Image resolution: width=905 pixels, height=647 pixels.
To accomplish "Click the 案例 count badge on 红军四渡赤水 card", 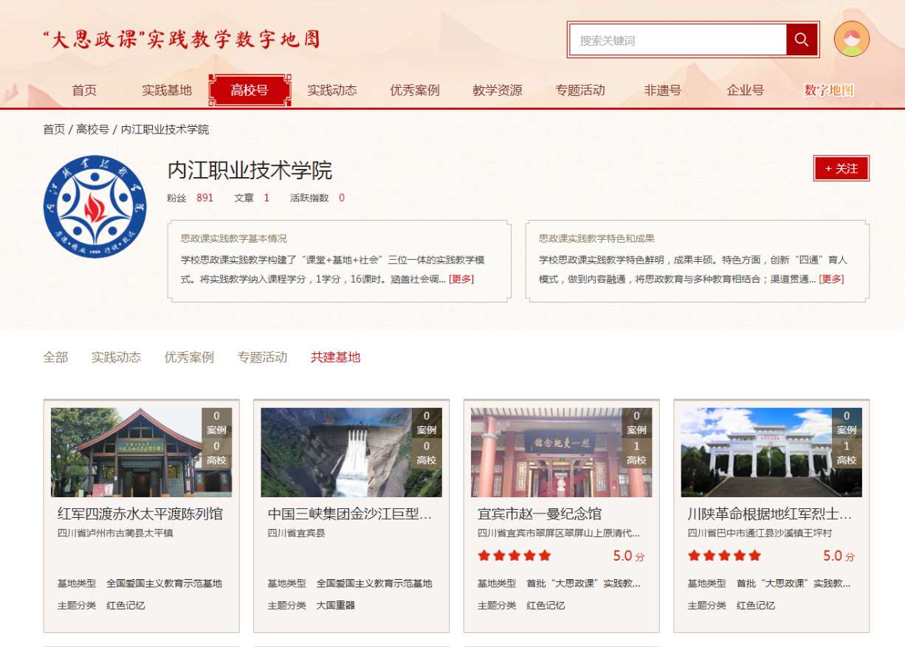I will (216, 423).
